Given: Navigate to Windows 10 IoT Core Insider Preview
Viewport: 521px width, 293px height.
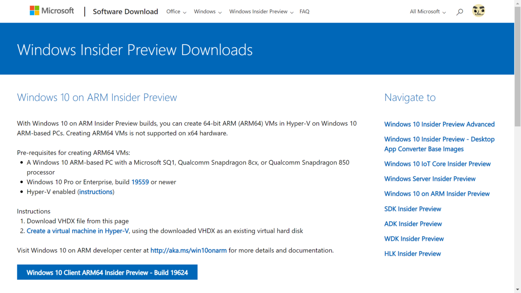Looking at the screenshot, I should pos(437,164).
